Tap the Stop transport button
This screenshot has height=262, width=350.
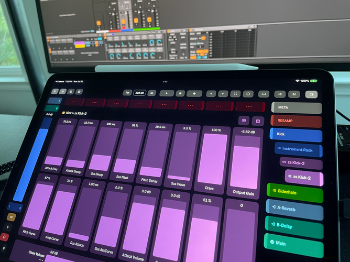click(180, 93)
